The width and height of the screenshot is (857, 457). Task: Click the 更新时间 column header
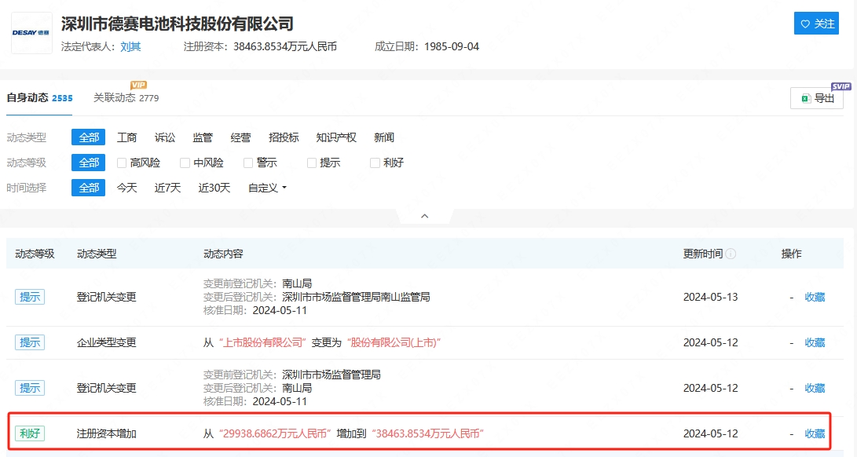(703, 254)
